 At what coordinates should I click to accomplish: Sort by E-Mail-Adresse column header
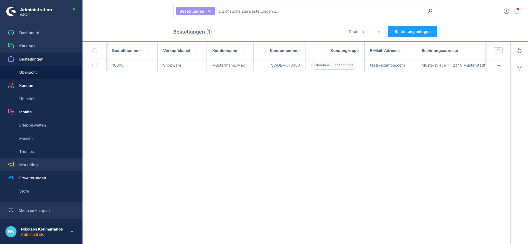click(x=385, y=51)
